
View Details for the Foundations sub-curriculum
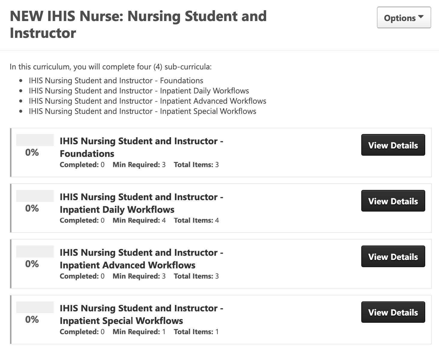tap(393, 145)
